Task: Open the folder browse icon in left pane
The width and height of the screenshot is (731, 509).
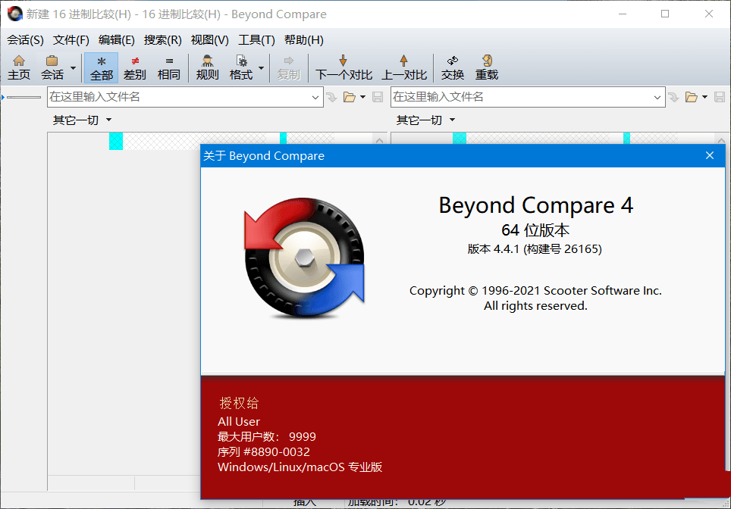Action: 351,97
